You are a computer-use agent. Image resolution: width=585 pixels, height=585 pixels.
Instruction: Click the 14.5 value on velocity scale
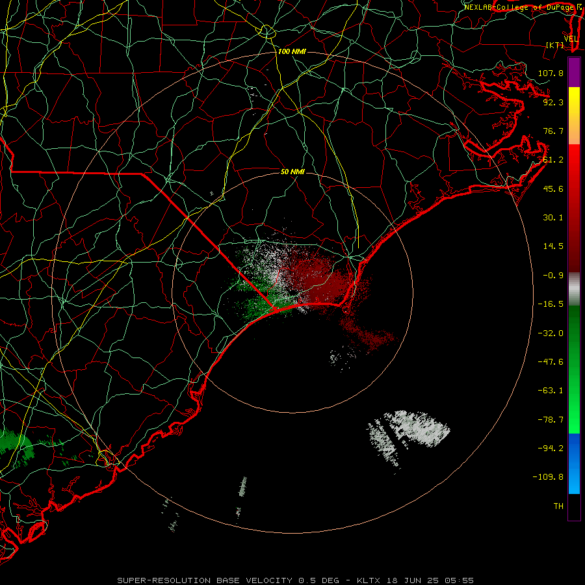[553, 246]
